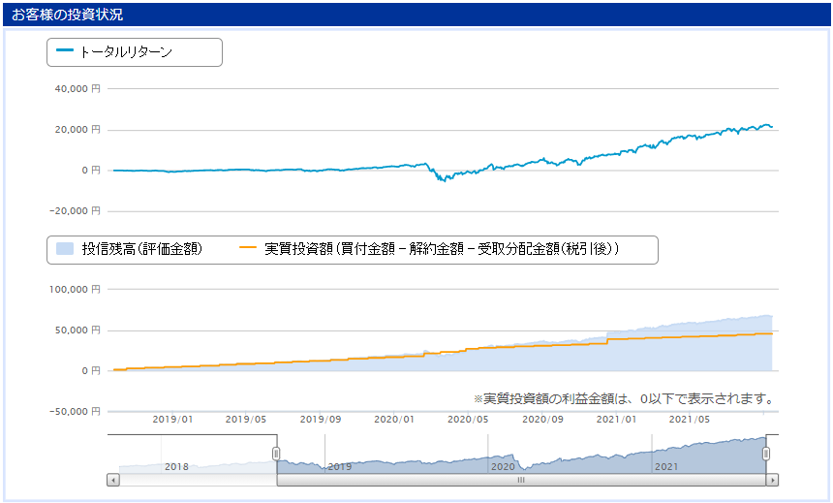Click the 2020/01 axis label

(x=394, y=420)
